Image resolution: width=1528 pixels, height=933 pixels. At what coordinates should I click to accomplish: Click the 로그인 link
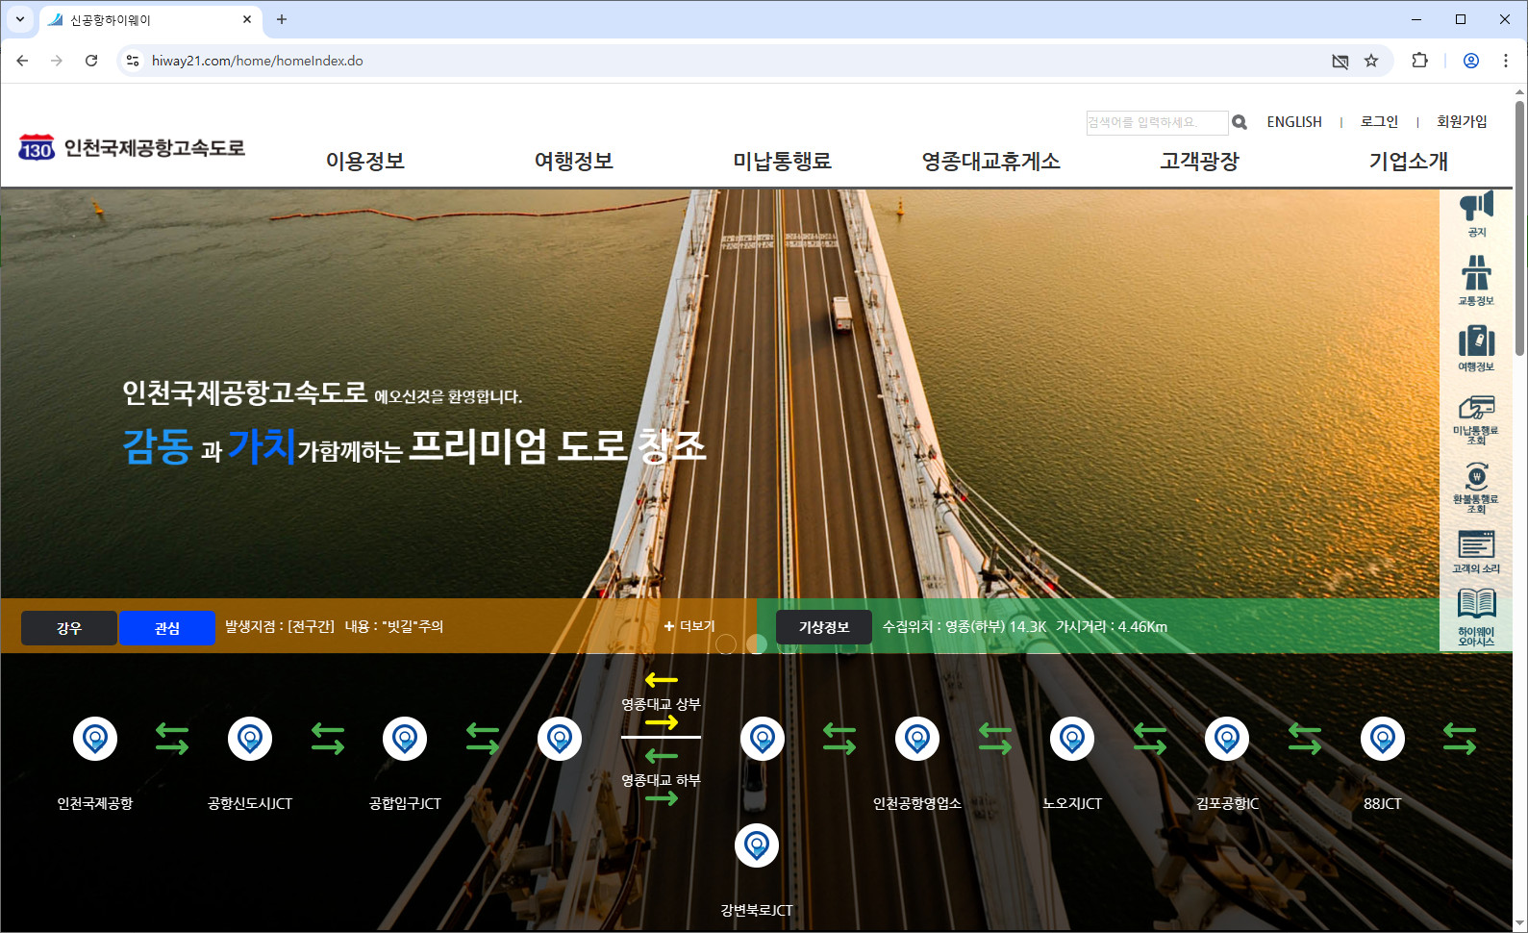pos(1380,122)
